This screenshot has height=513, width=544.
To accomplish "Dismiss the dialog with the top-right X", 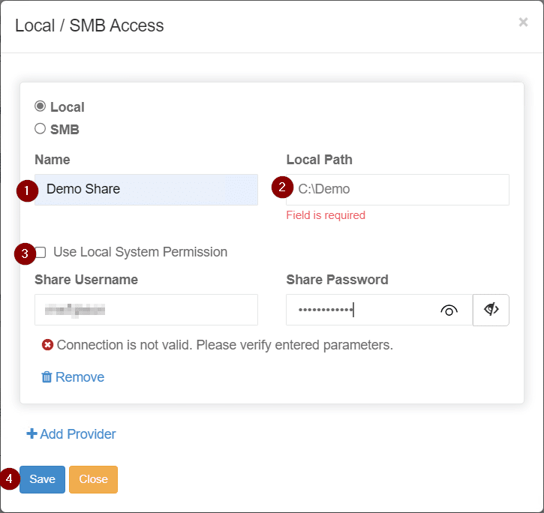I will pyautogui.click(x=523, y=22).
